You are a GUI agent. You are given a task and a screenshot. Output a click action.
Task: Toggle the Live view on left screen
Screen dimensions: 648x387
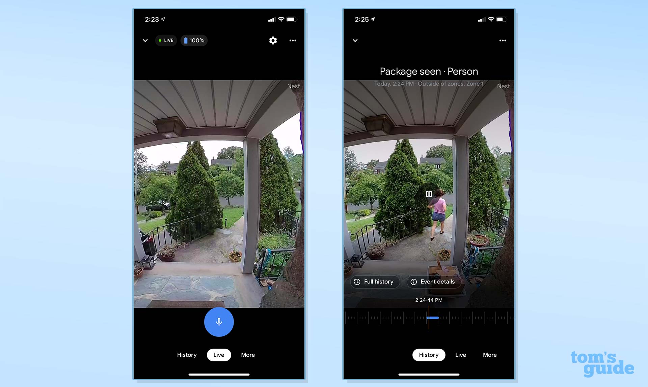pyautogui.click(x=219, y=355)
